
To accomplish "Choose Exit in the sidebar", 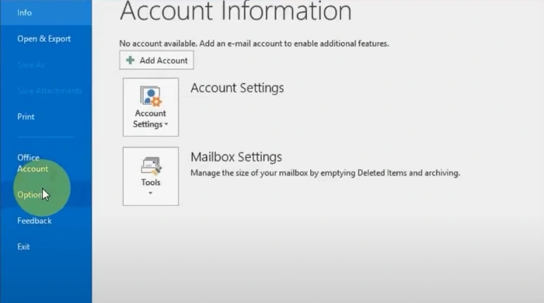I will point(23,247).
